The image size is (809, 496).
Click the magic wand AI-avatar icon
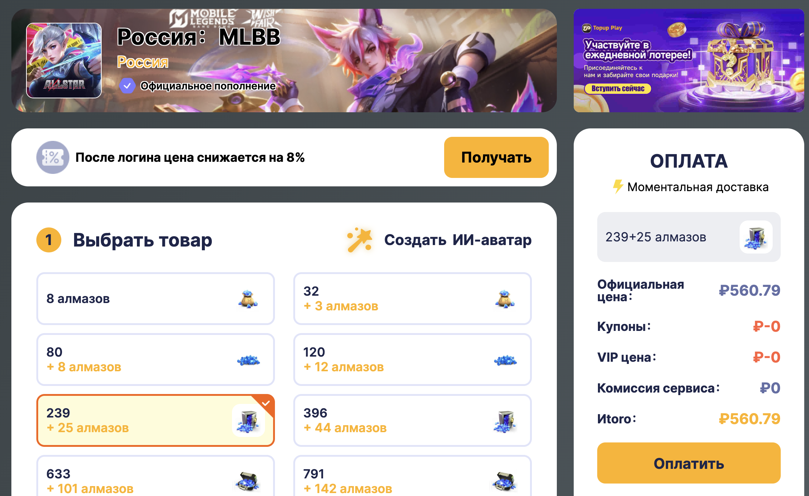click(360, 240)
